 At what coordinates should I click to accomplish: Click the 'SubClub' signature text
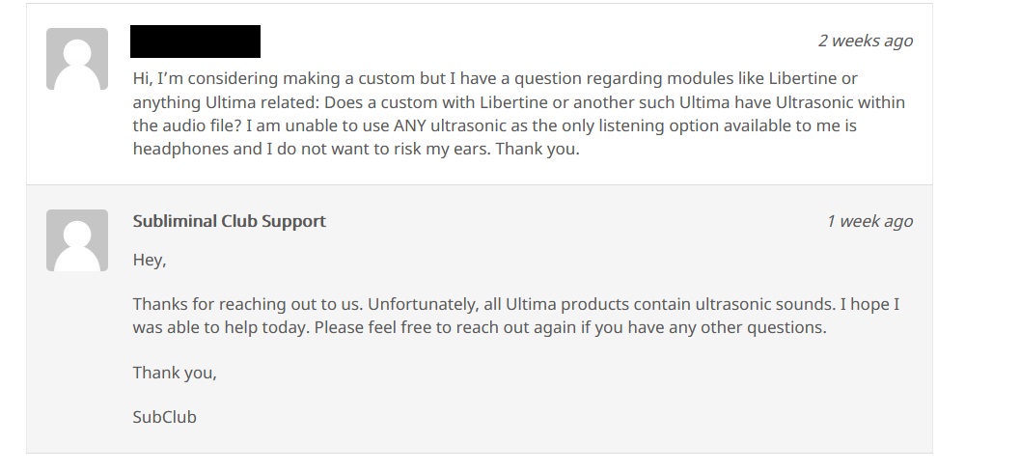pyautogui.click(x=165, y=417)
